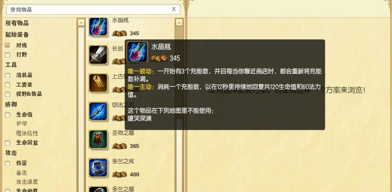This screenshot has height=192, width=392.
Task: Select the 起始装备 category heading
Action: pyautogui.click(x=17, y=34)
